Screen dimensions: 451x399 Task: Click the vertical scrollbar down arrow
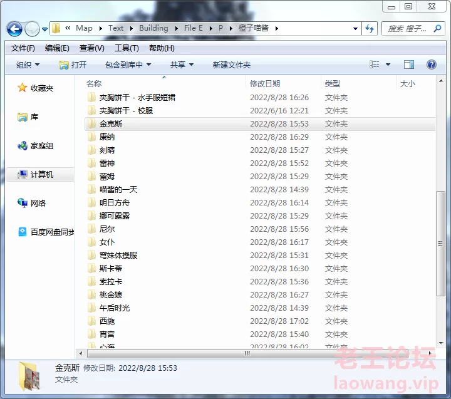441,343
